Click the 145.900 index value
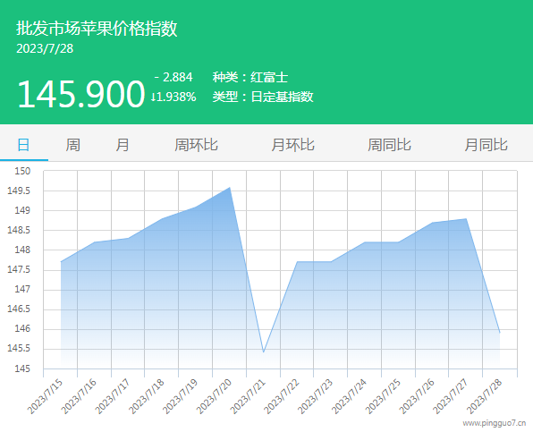The image size is (533, 432). click(80, 94)
